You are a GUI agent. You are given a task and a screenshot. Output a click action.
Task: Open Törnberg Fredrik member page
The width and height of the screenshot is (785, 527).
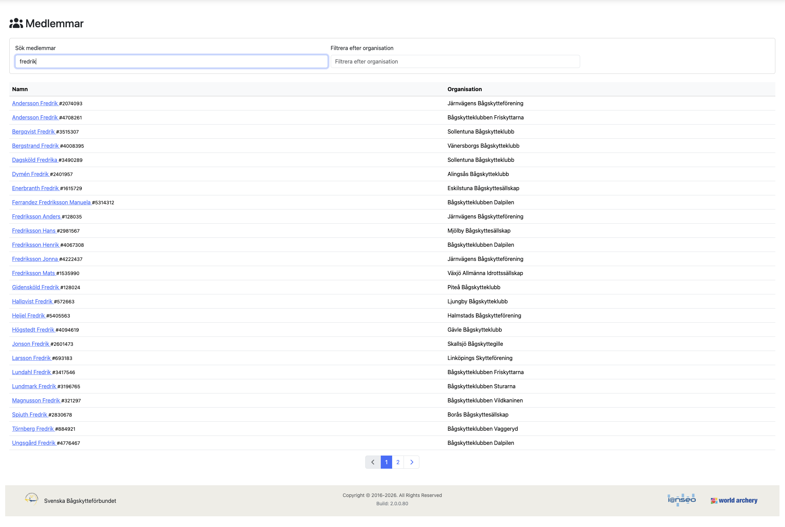click(x=33, y=429)
